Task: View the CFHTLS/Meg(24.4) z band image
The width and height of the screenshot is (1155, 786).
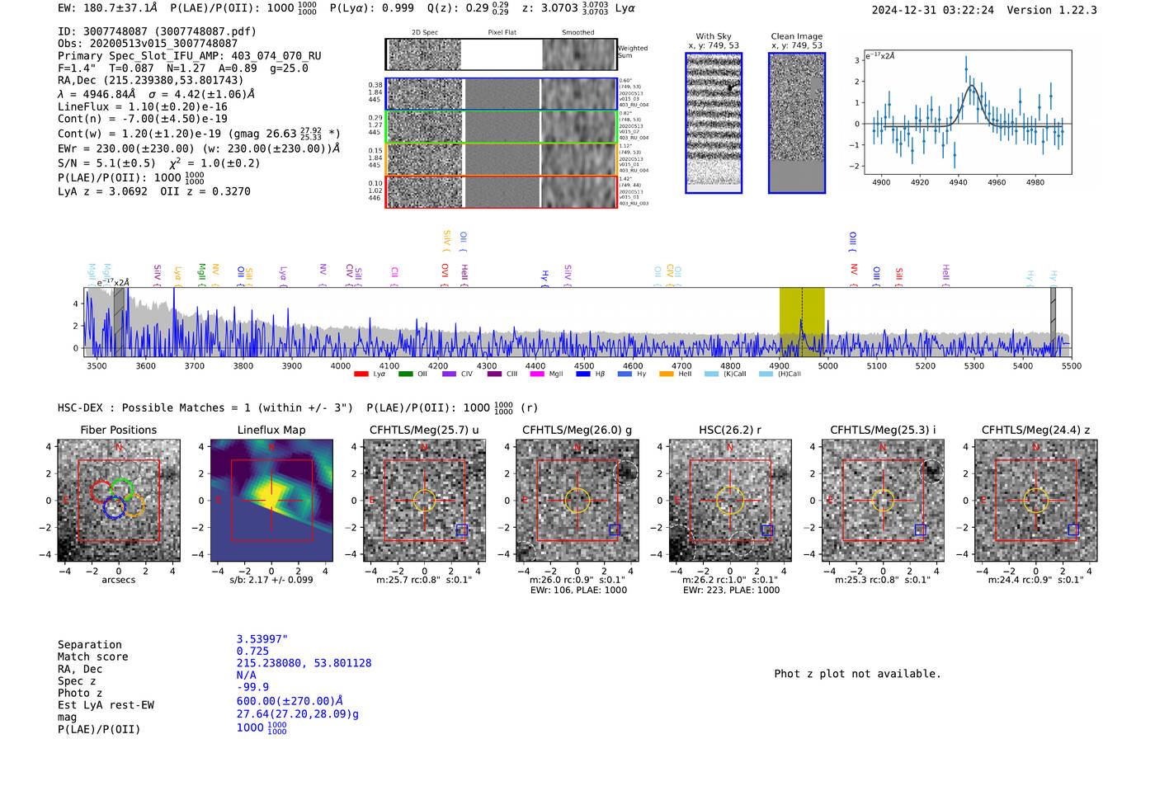Action: point(1036,501)
